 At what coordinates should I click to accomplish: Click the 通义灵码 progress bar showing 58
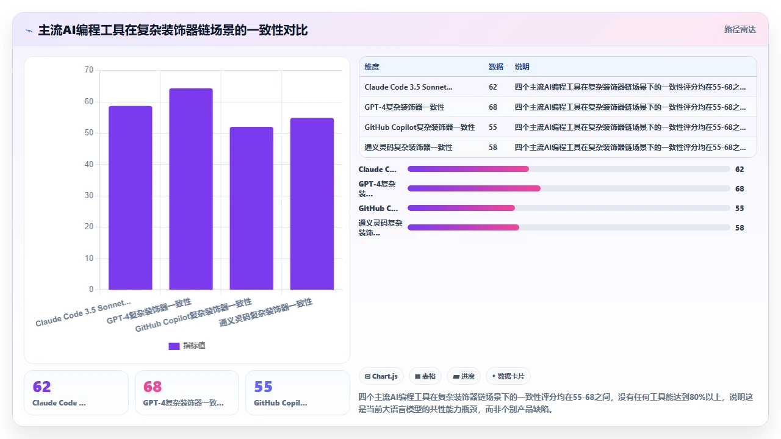(x=569, y=227)
